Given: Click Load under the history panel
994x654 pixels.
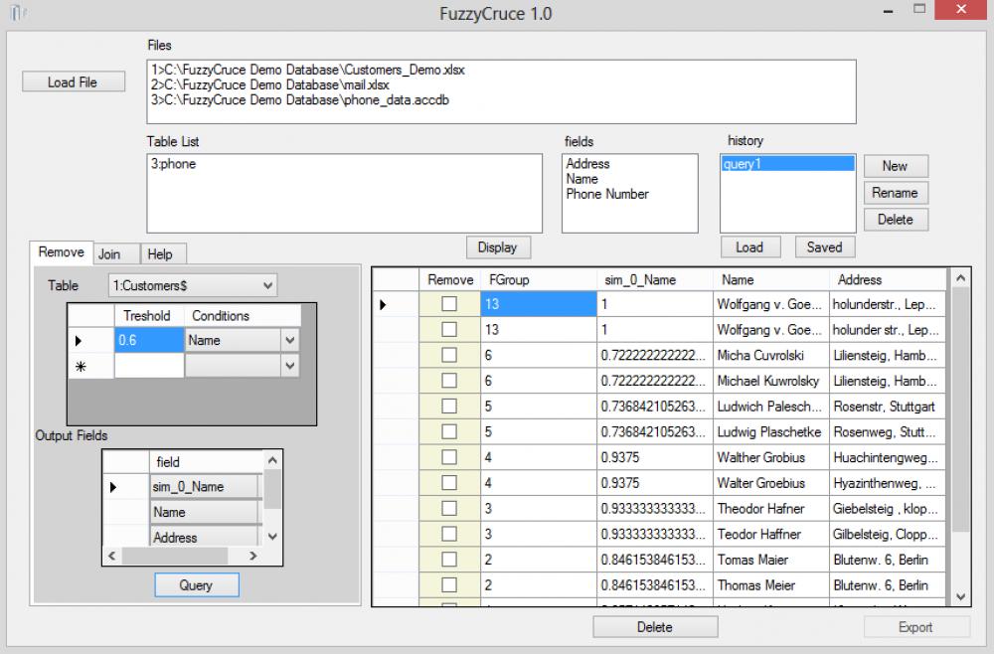Looking at the screenshot, I should [x=750, y=246].
